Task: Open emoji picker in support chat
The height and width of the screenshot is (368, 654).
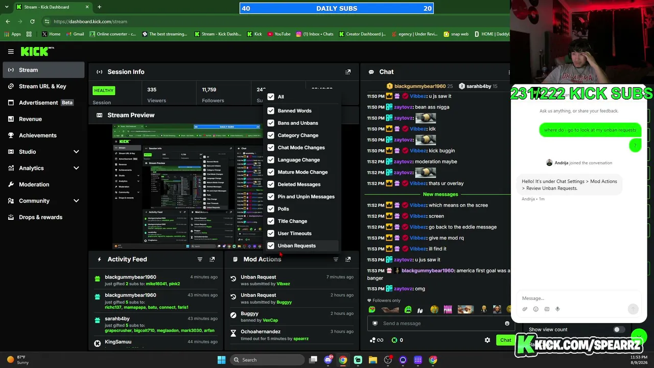Action: 535,309
